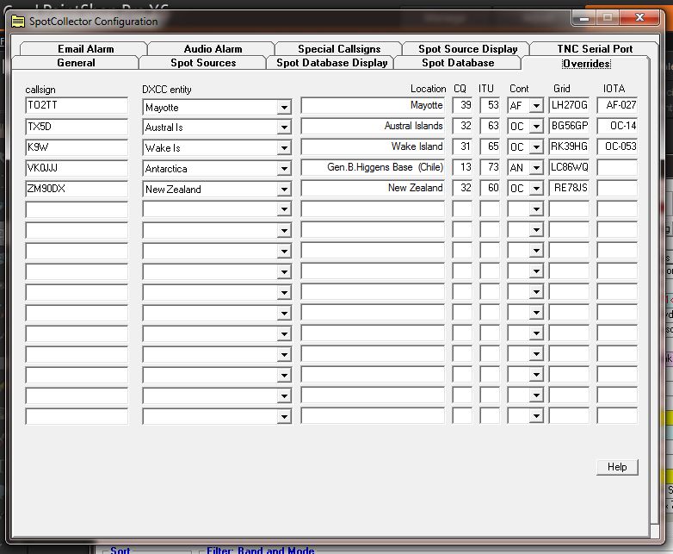The image size is (673, 554).
Task: Open the Antarctica DXCC entity dropdown
Action: tap(284, 169)
